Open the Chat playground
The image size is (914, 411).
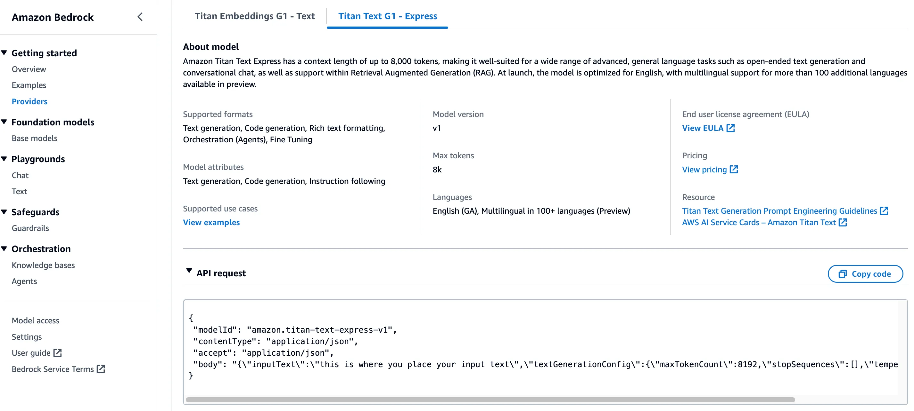pos(20,175)
